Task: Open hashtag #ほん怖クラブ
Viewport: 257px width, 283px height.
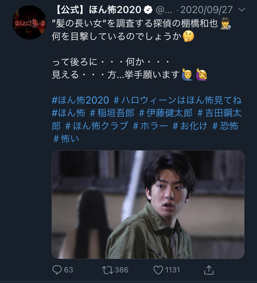Action: pyautogui.click(x=97, y=126)
